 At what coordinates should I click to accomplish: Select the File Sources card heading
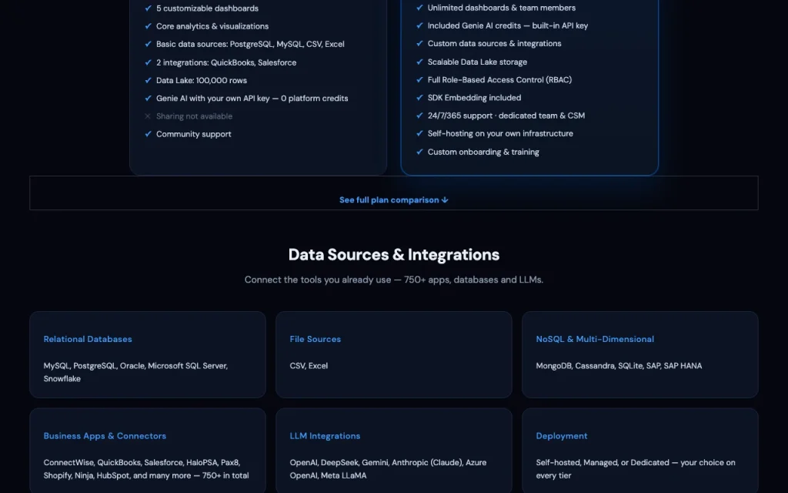(x=315, y=339)
